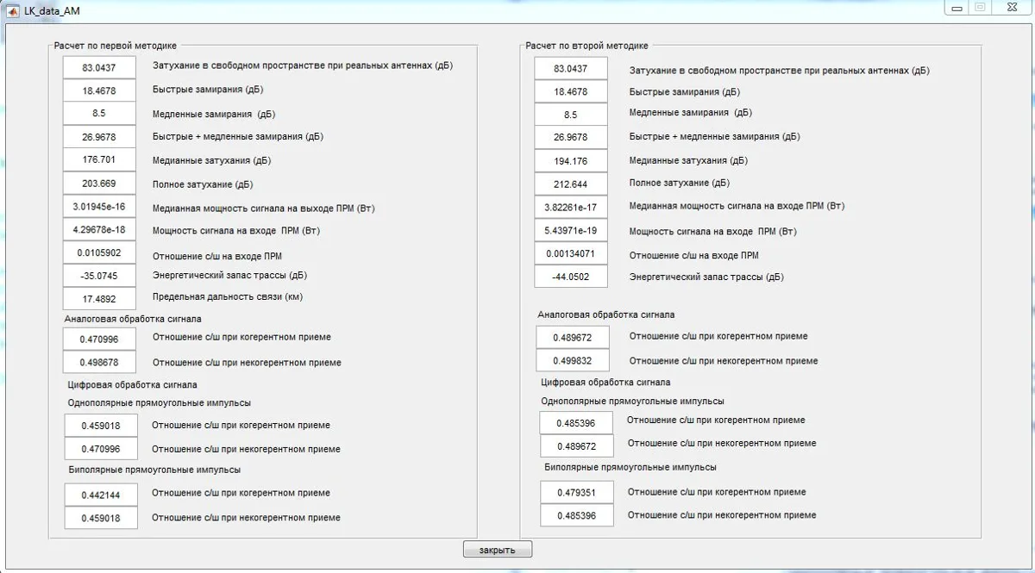Click the 203.669 full attenuation field

[x=99, y=183]
